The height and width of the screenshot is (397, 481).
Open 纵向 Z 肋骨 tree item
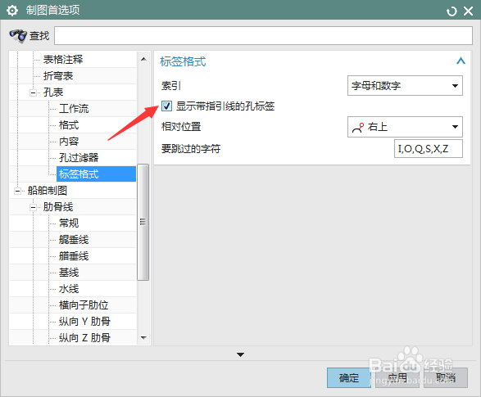pyautogui.click(x=84, y=338)
